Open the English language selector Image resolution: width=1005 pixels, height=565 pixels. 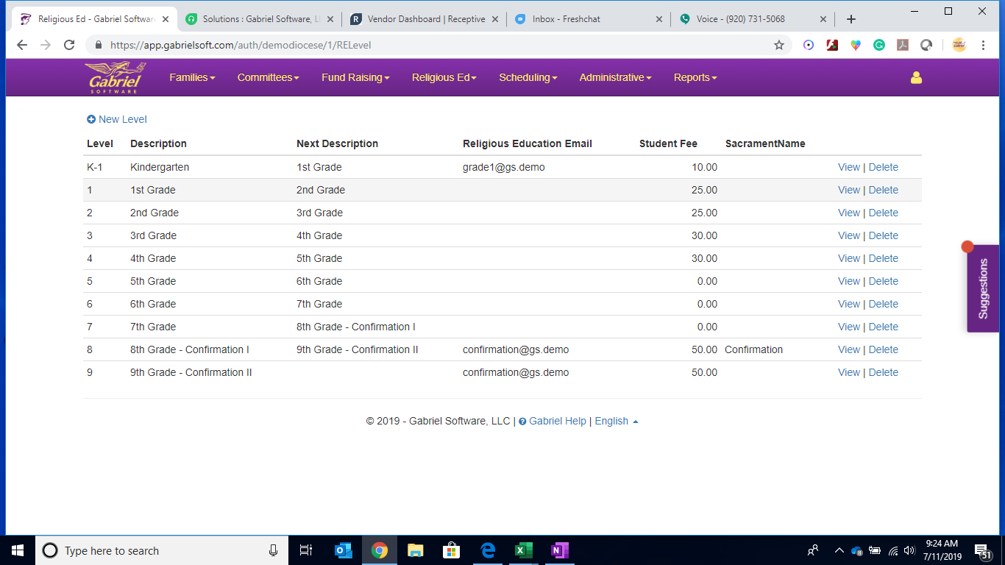617,421
